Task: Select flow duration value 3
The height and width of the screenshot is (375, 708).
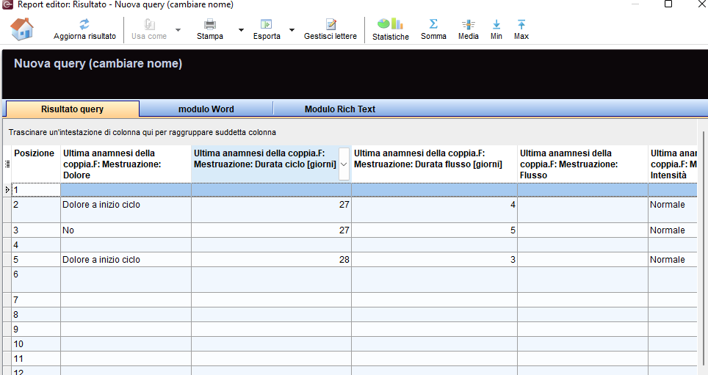Action: click(434, 260)
